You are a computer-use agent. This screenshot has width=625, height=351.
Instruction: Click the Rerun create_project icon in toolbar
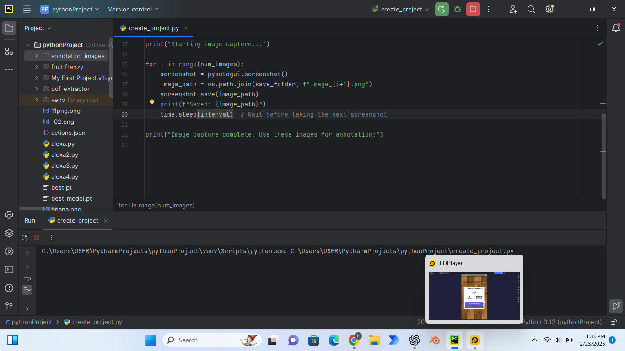[442, 9]
